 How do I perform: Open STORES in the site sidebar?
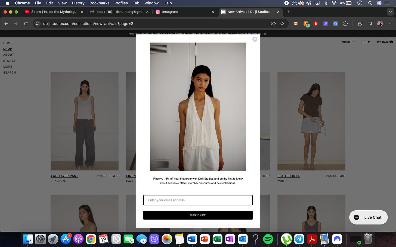(9, 61)
